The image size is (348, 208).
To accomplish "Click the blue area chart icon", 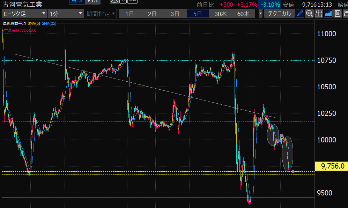I will (x=328, y=14).
